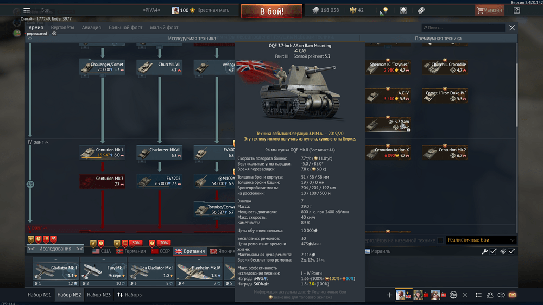Click the -30% badge above Германия
Image resolution: width=543 pixels, height=305 pixels.
click(136, 243)
